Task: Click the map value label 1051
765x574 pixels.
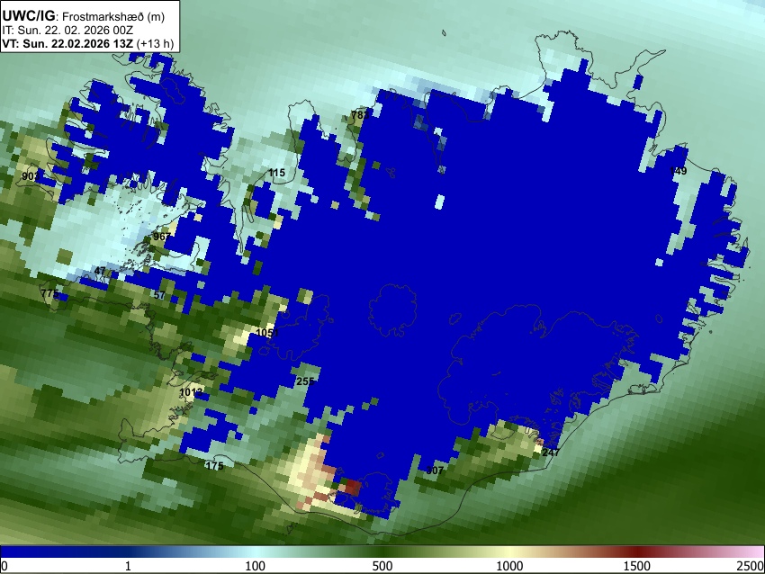Action: [267, 333]
